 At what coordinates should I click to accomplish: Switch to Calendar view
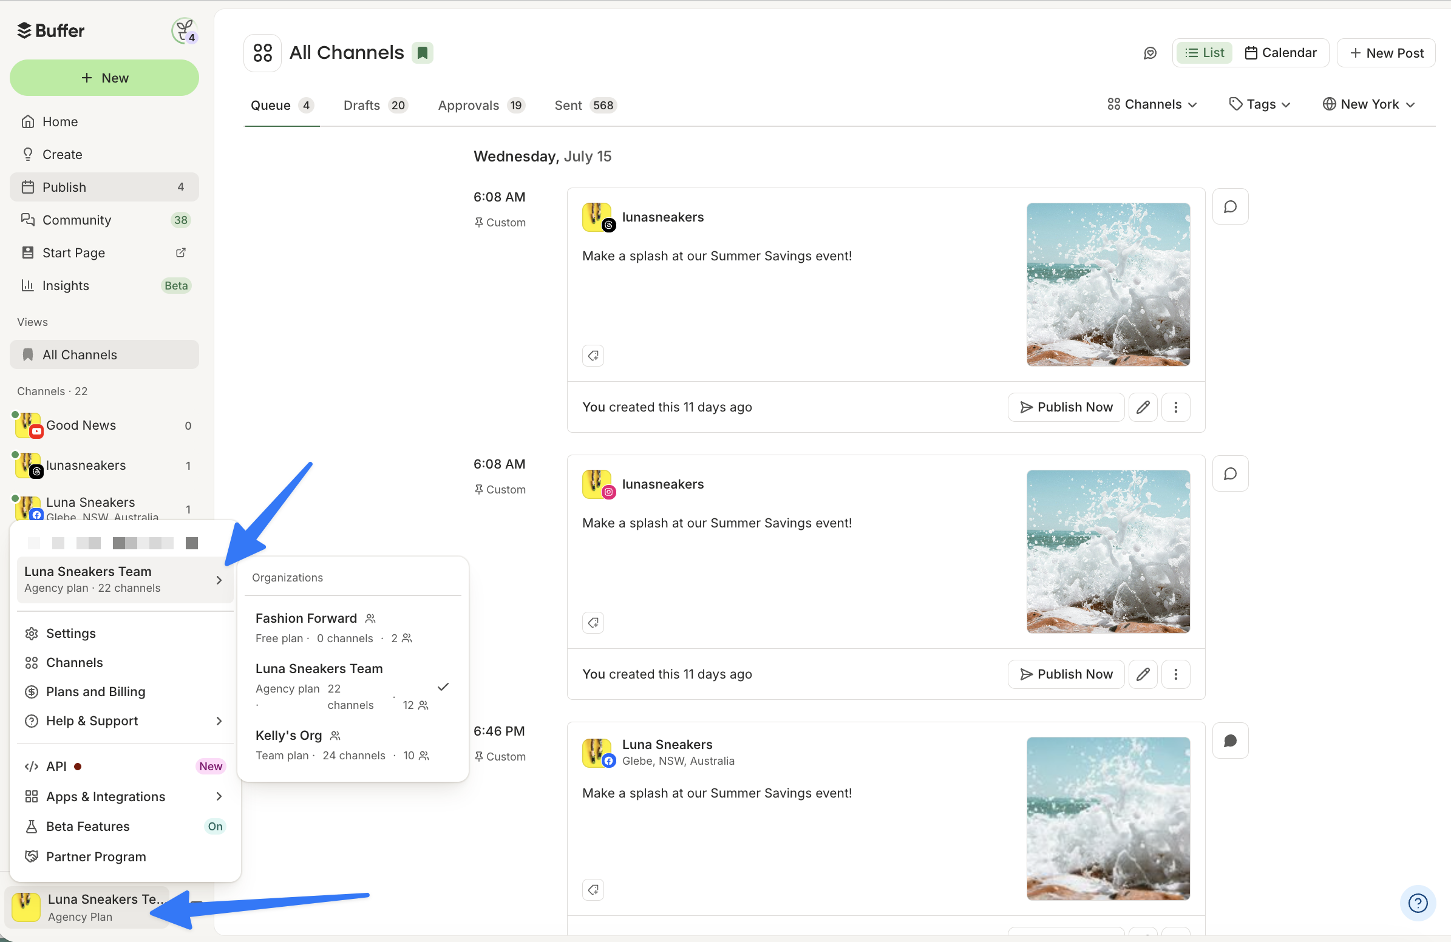[1280, 53]
